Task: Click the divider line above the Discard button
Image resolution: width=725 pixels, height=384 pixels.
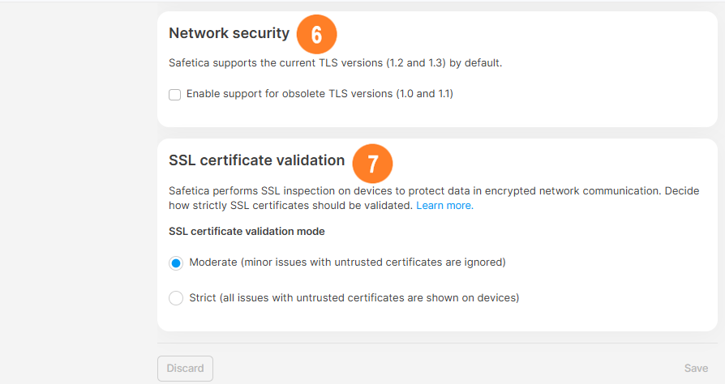Action: (438, 343)
